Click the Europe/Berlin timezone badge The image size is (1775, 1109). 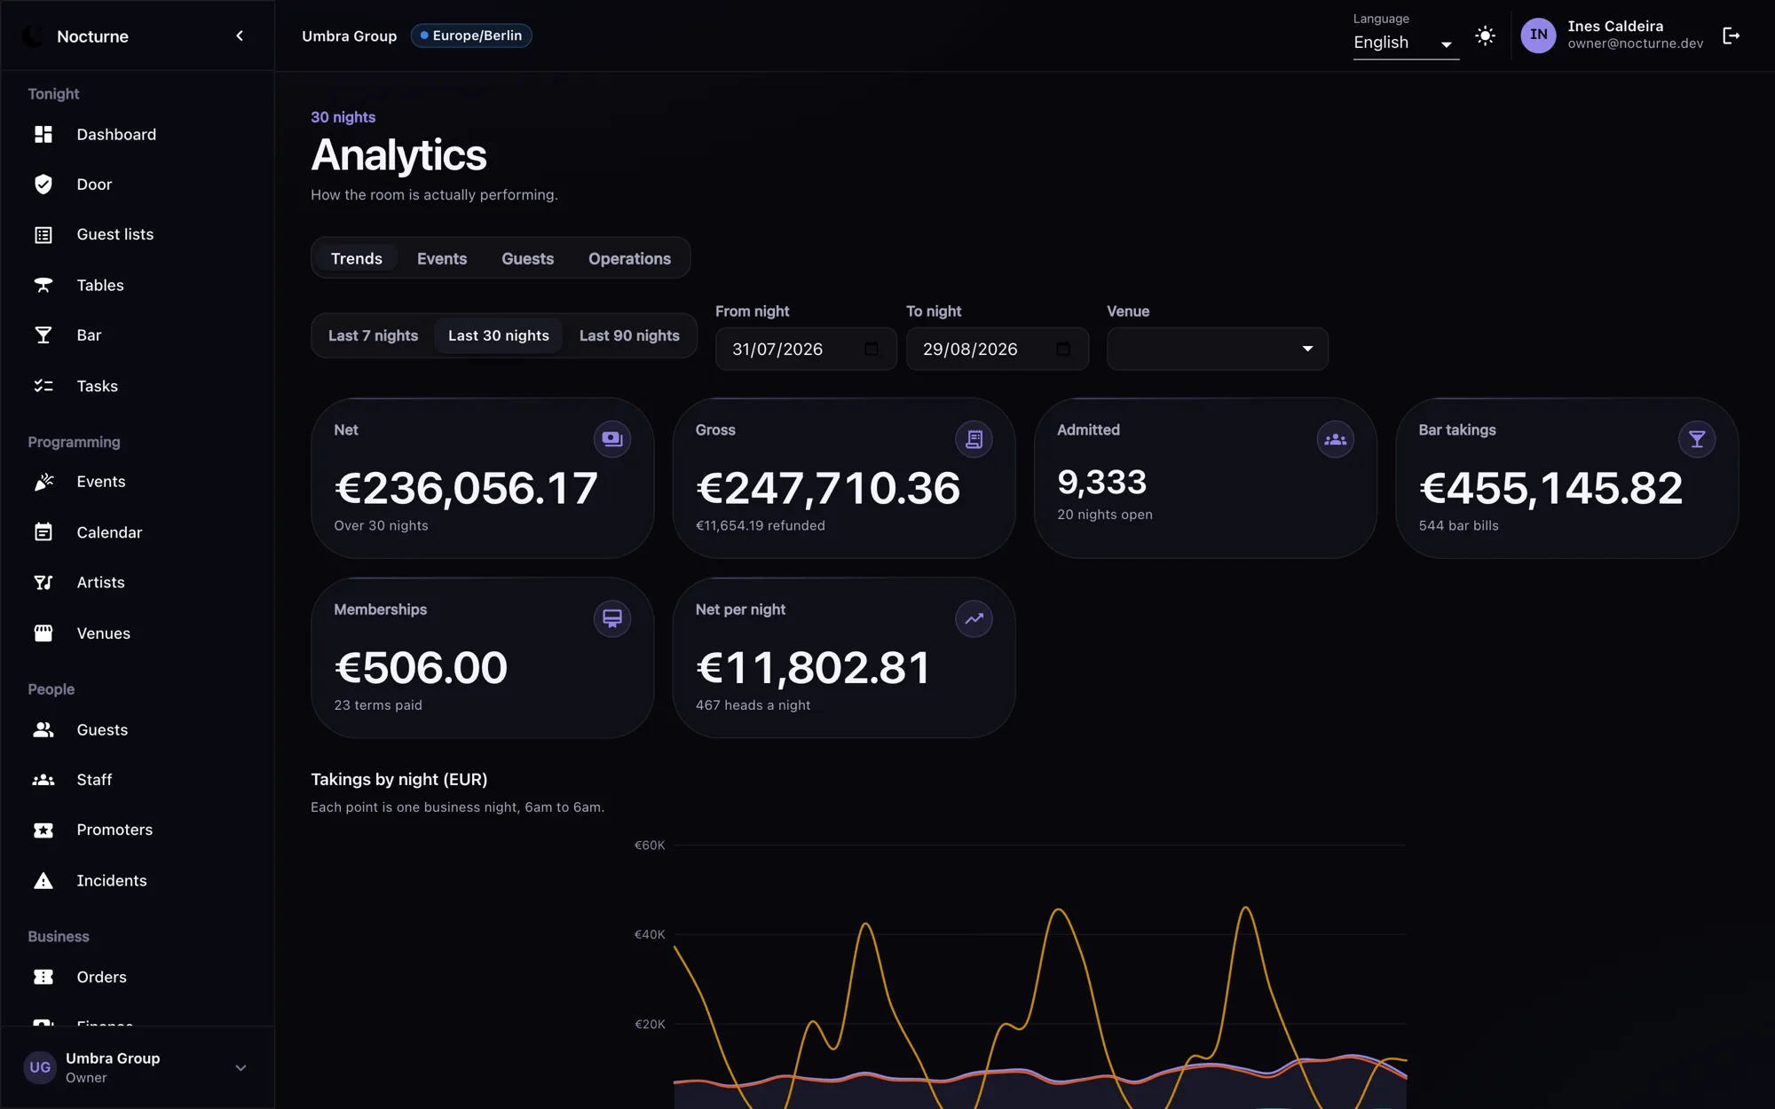pos(471,35)
